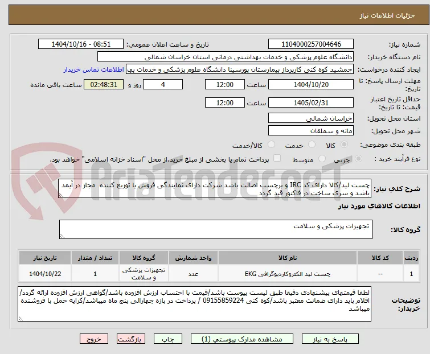430x354 pixels.
Task: Click the خروج exit button
Action: coord(94,339)
